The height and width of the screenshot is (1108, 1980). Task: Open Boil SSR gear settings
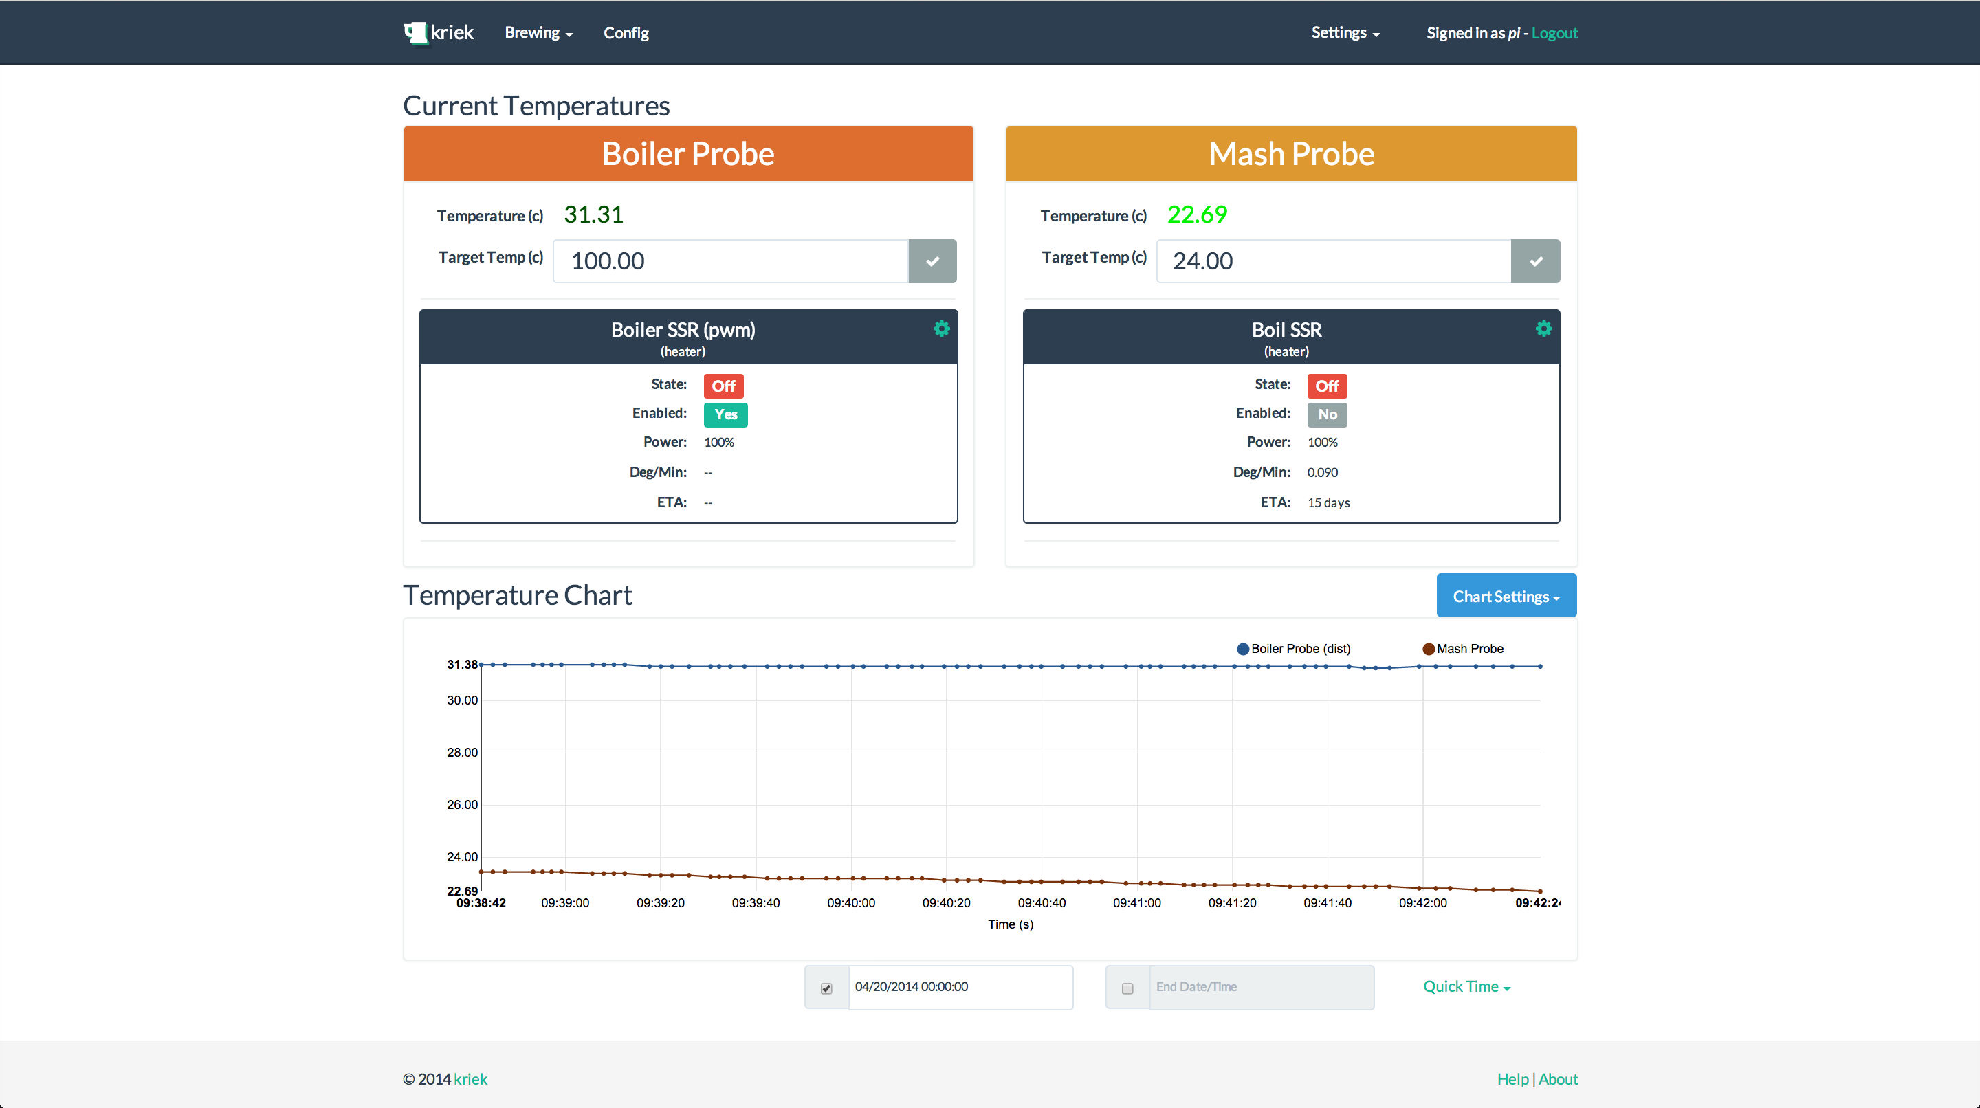[x=1543, y=329]
